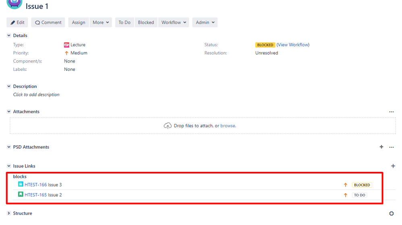Open PSD Attachments ellipsis menu

(x=392, y=147)
